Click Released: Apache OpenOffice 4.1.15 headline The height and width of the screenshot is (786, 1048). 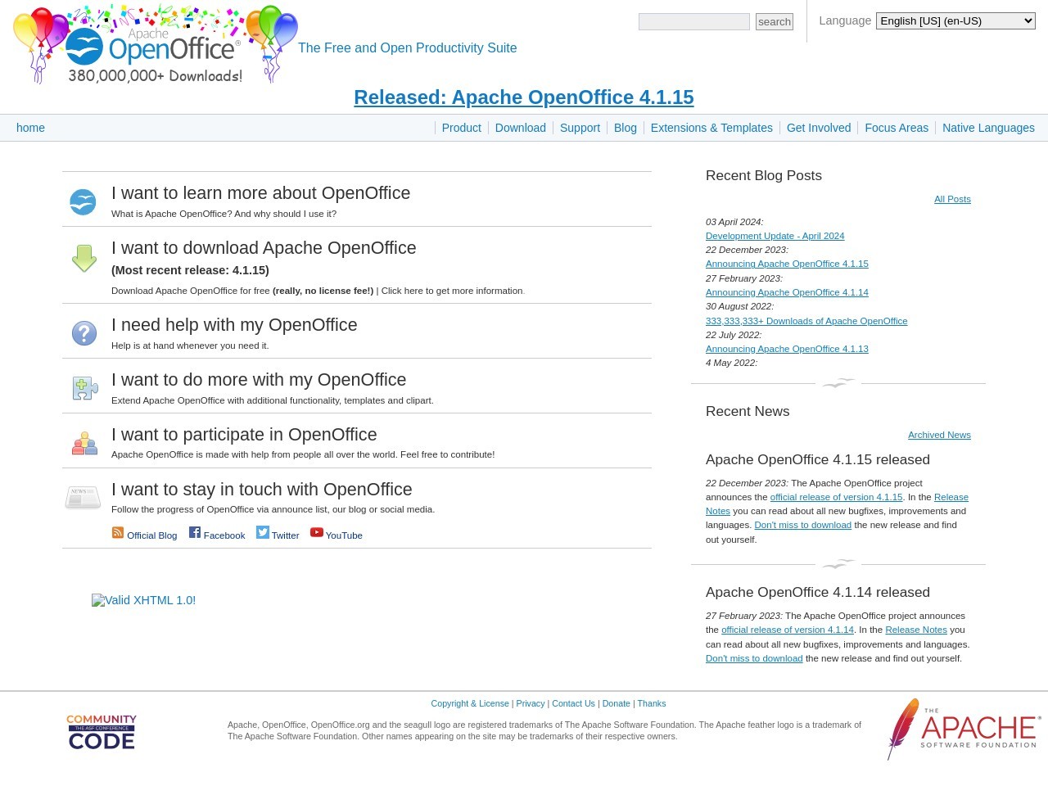[524, 97]
